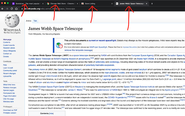Close the Store Listing tab
The width and height of the screenshot is (185, 116).
point(111,3)
